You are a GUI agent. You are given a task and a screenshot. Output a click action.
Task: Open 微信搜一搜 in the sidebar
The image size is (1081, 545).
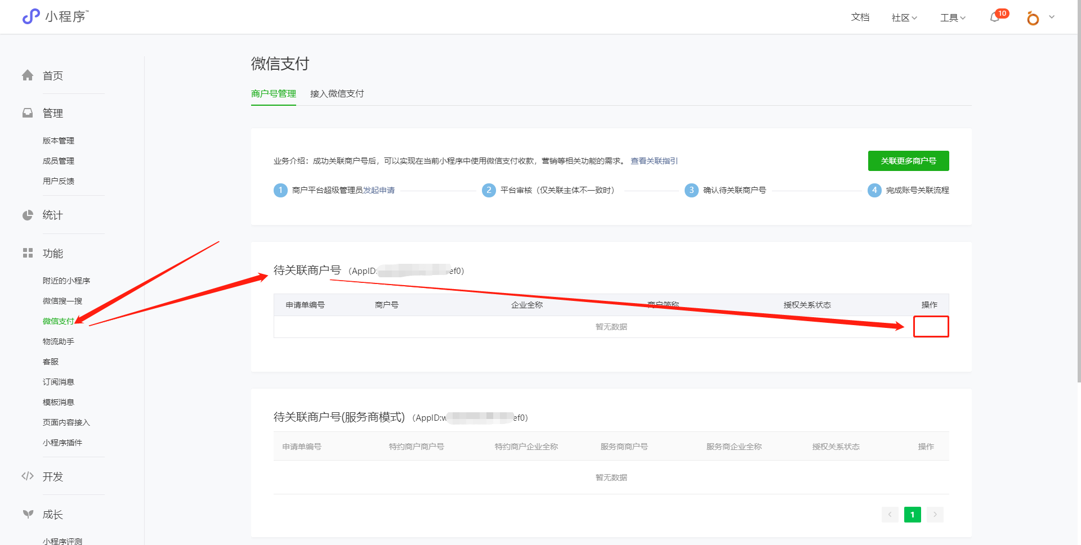click(62, 301)
